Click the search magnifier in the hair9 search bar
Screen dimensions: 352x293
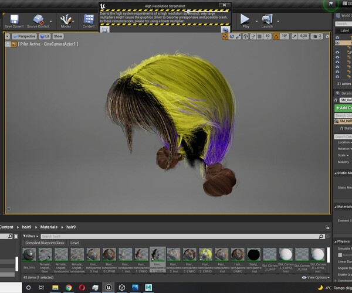(321, 236)
